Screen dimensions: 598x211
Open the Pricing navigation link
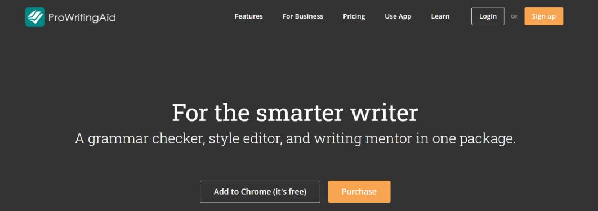(x=354, y=16)
